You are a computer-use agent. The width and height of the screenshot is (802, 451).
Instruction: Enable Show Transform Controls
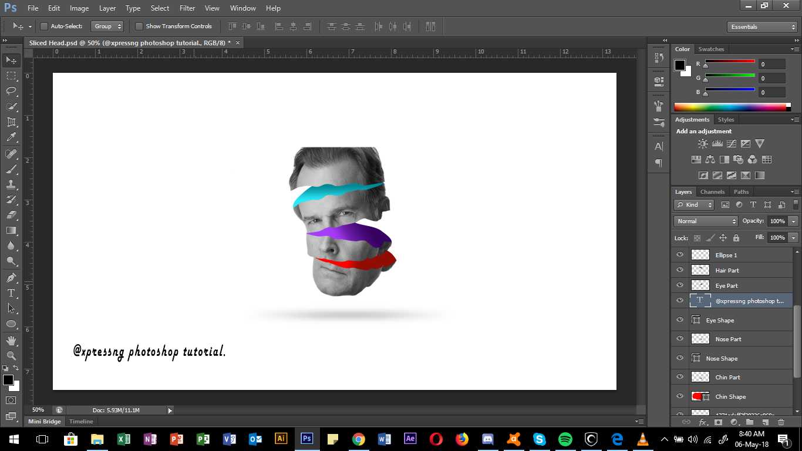tap(139, 26)
